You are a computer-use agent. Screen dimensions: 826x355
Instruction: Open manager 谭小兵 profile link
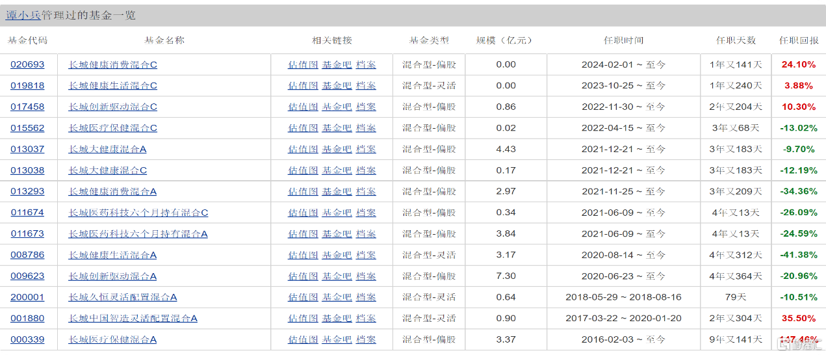click(23, 15)
